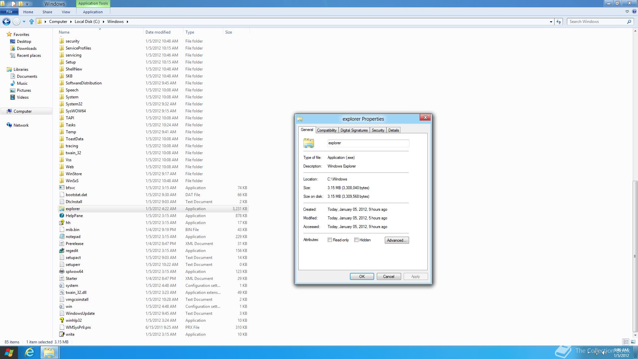Open the address bar history dropdown
This screenshot has width=638, height=359.
pos(551,22)
